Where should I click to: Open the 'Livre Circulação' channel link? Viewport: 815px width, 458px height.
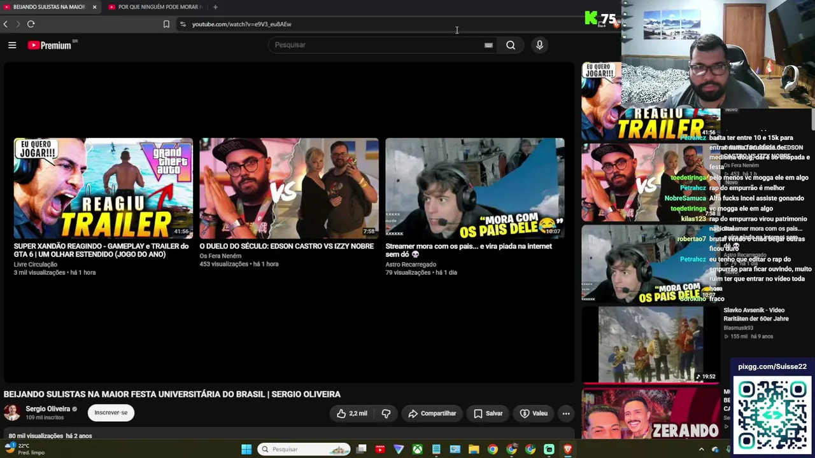(x=36, y=265)
